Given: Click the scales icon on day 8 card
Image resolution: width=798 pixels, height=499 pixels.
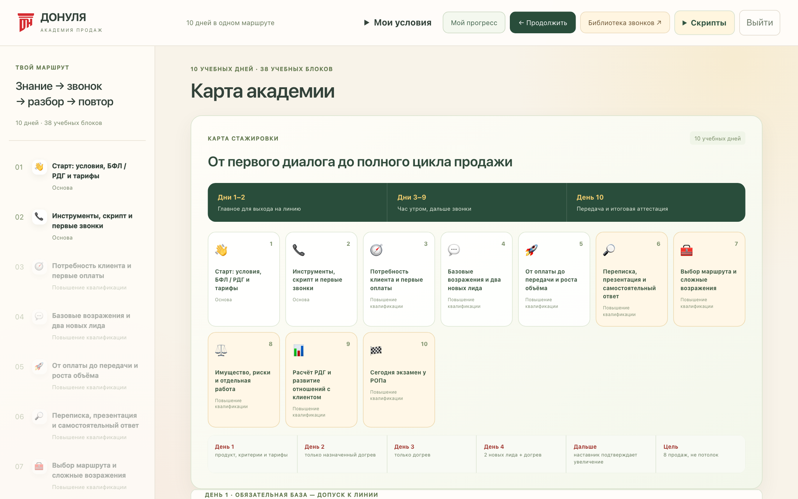Looking at the screenshot, I should click(221, 350).
